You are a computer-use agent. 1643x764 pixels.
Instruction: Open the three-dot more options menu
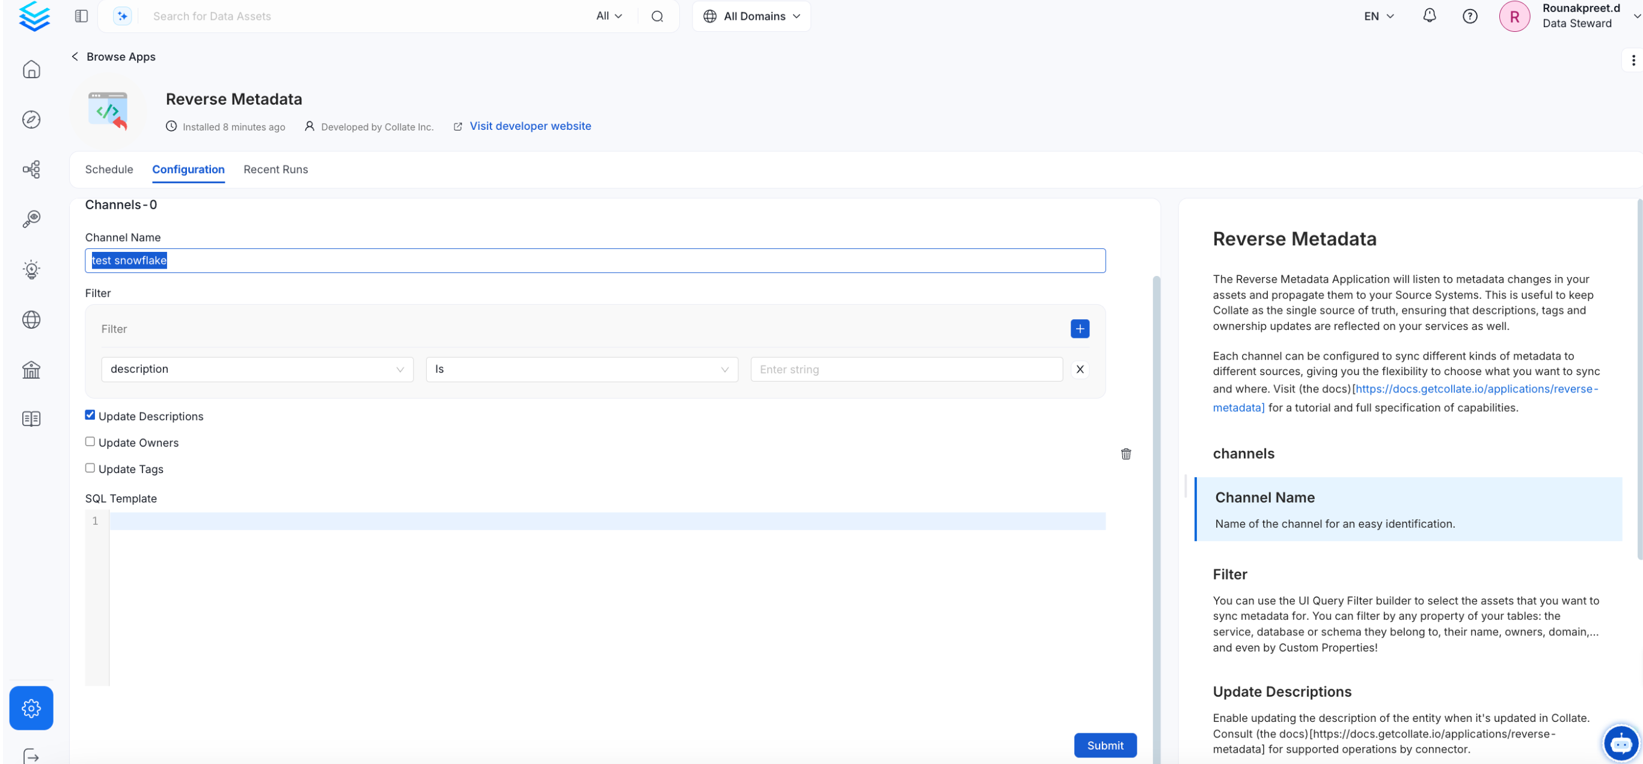[1633, 60]
